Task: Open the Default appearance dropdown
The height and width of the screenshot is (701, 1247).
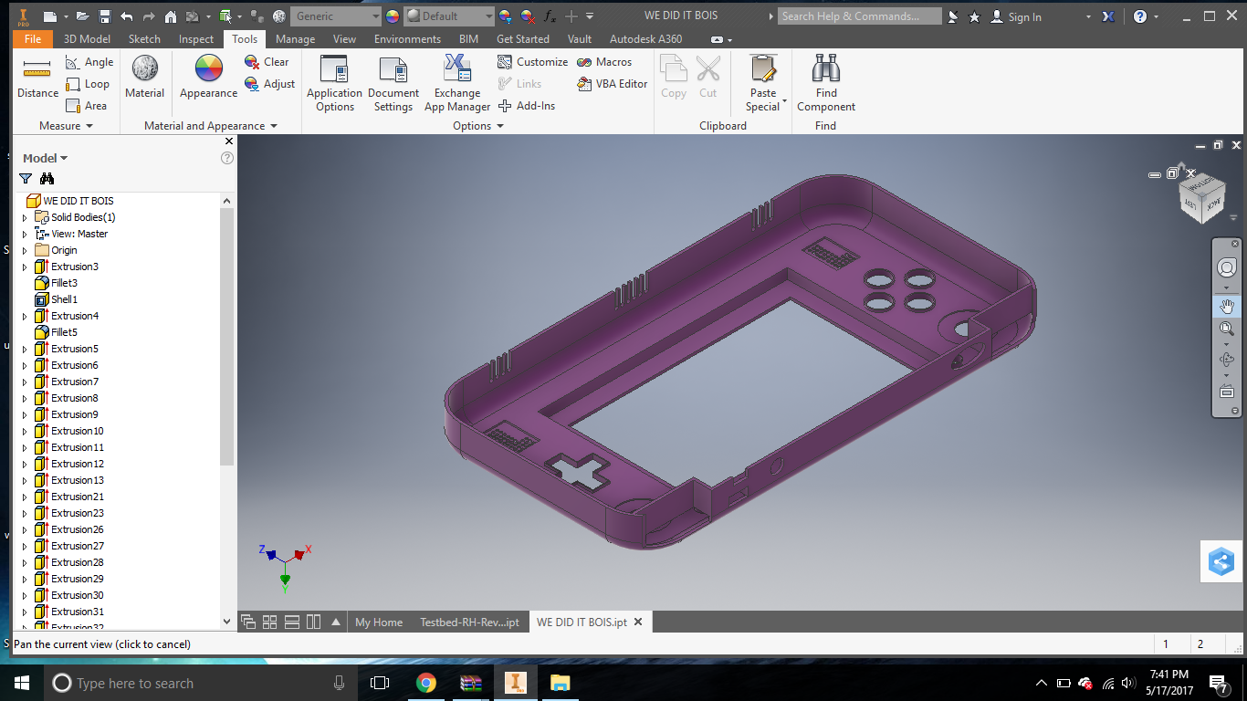Action: pos(449,16)
